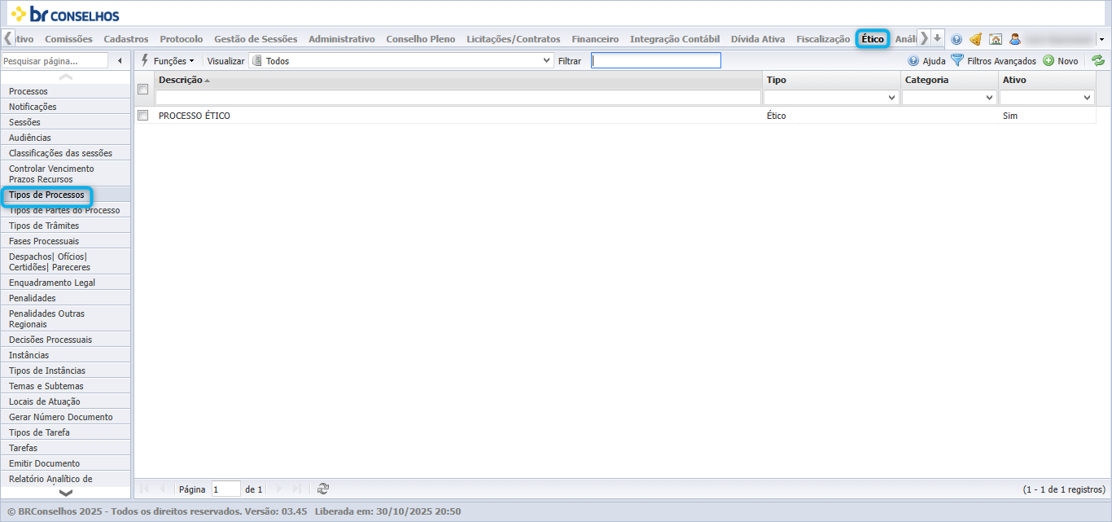Image resolution: width=1112 pixels, height=522 pixels.
Task: Open the notifications bell icon
Action: coord(975,39)
